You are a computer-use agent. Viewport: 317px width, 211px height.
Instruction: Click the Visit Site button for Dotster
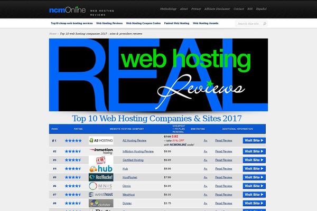pyautogui.click(x=254, y=203)
